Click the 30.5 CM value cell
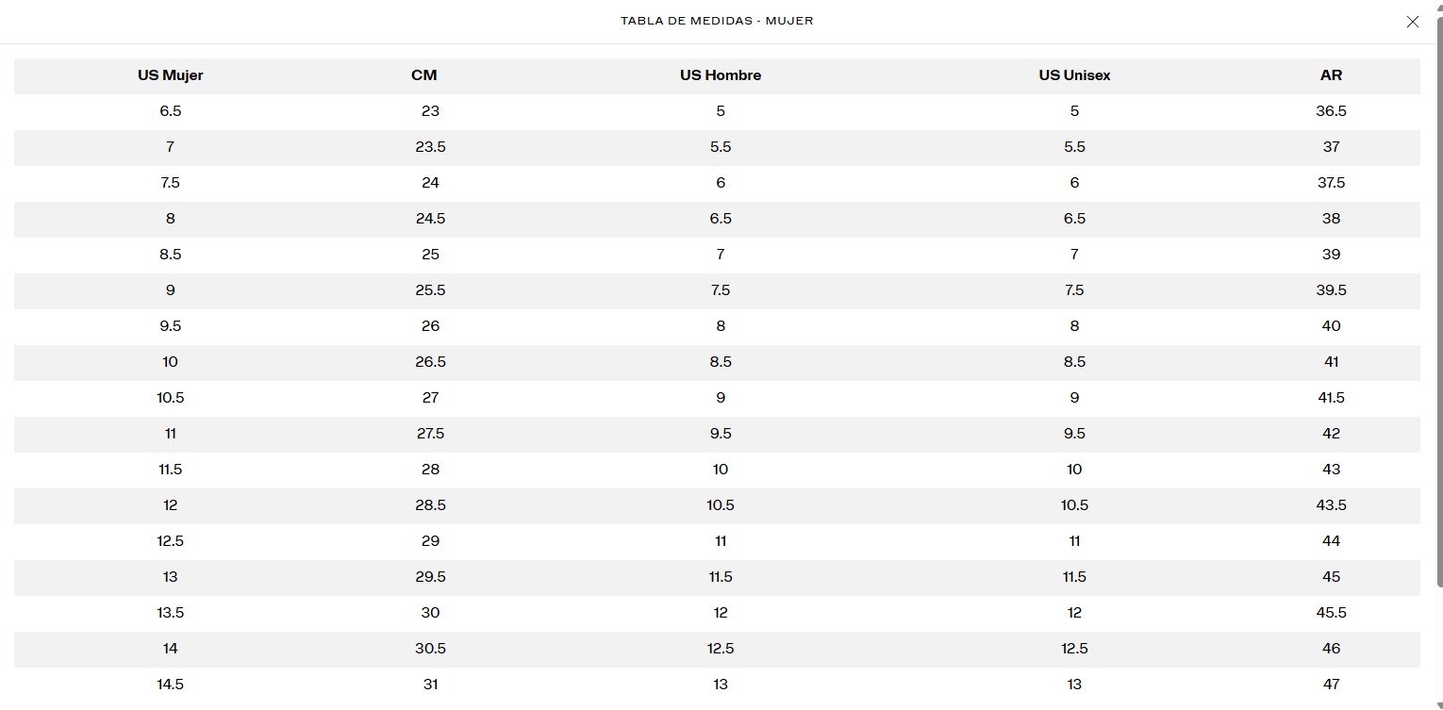The width and height of the screenshot is (1443, 710). (430, 649)
